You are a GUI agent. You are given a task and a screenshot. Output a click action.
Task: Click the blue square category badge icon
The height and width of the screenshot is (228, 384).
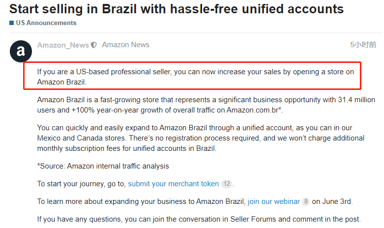click(x=11, y=23)
